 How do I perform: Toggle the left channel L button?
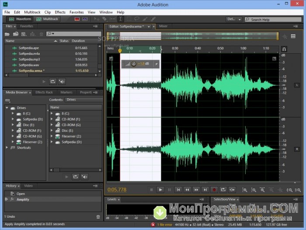coord(297,85)
